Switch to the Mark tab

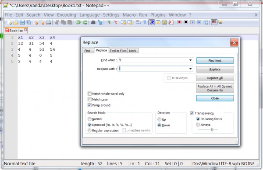tap(133, 51)
